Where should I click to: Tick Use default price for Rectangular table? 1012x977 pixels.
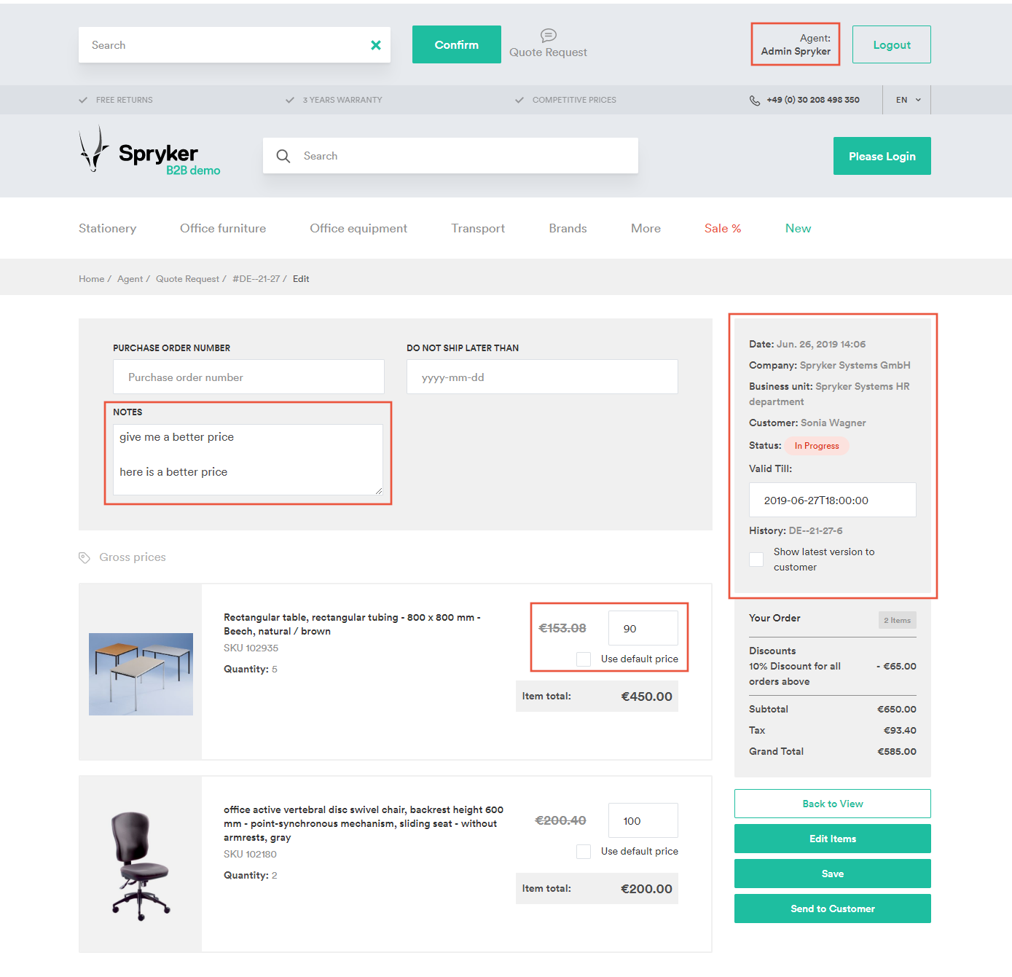[584, 659]
